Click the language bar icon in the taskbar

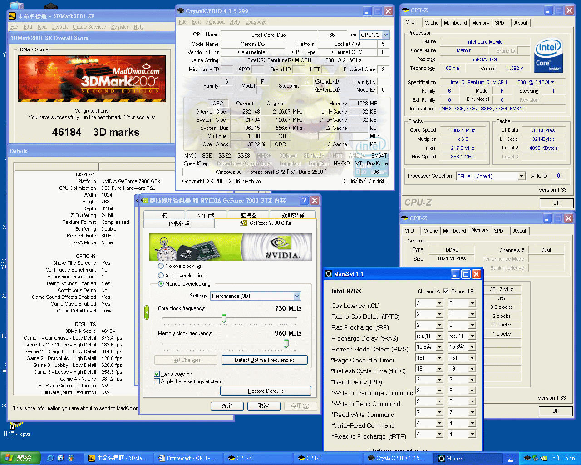[x=510, y=459]
